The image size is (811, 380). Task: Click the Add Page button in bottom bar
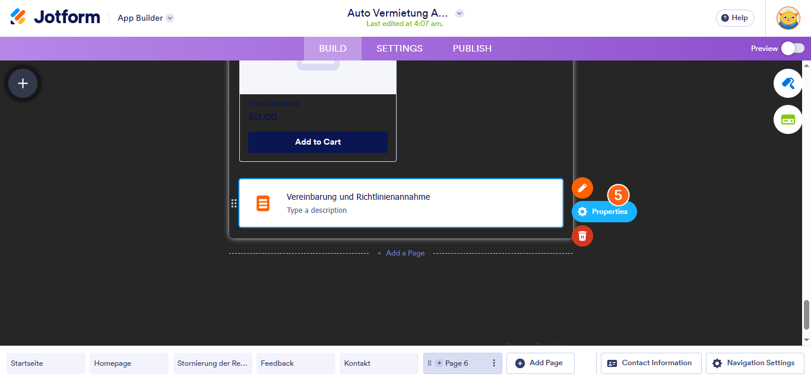coord(540,363)
